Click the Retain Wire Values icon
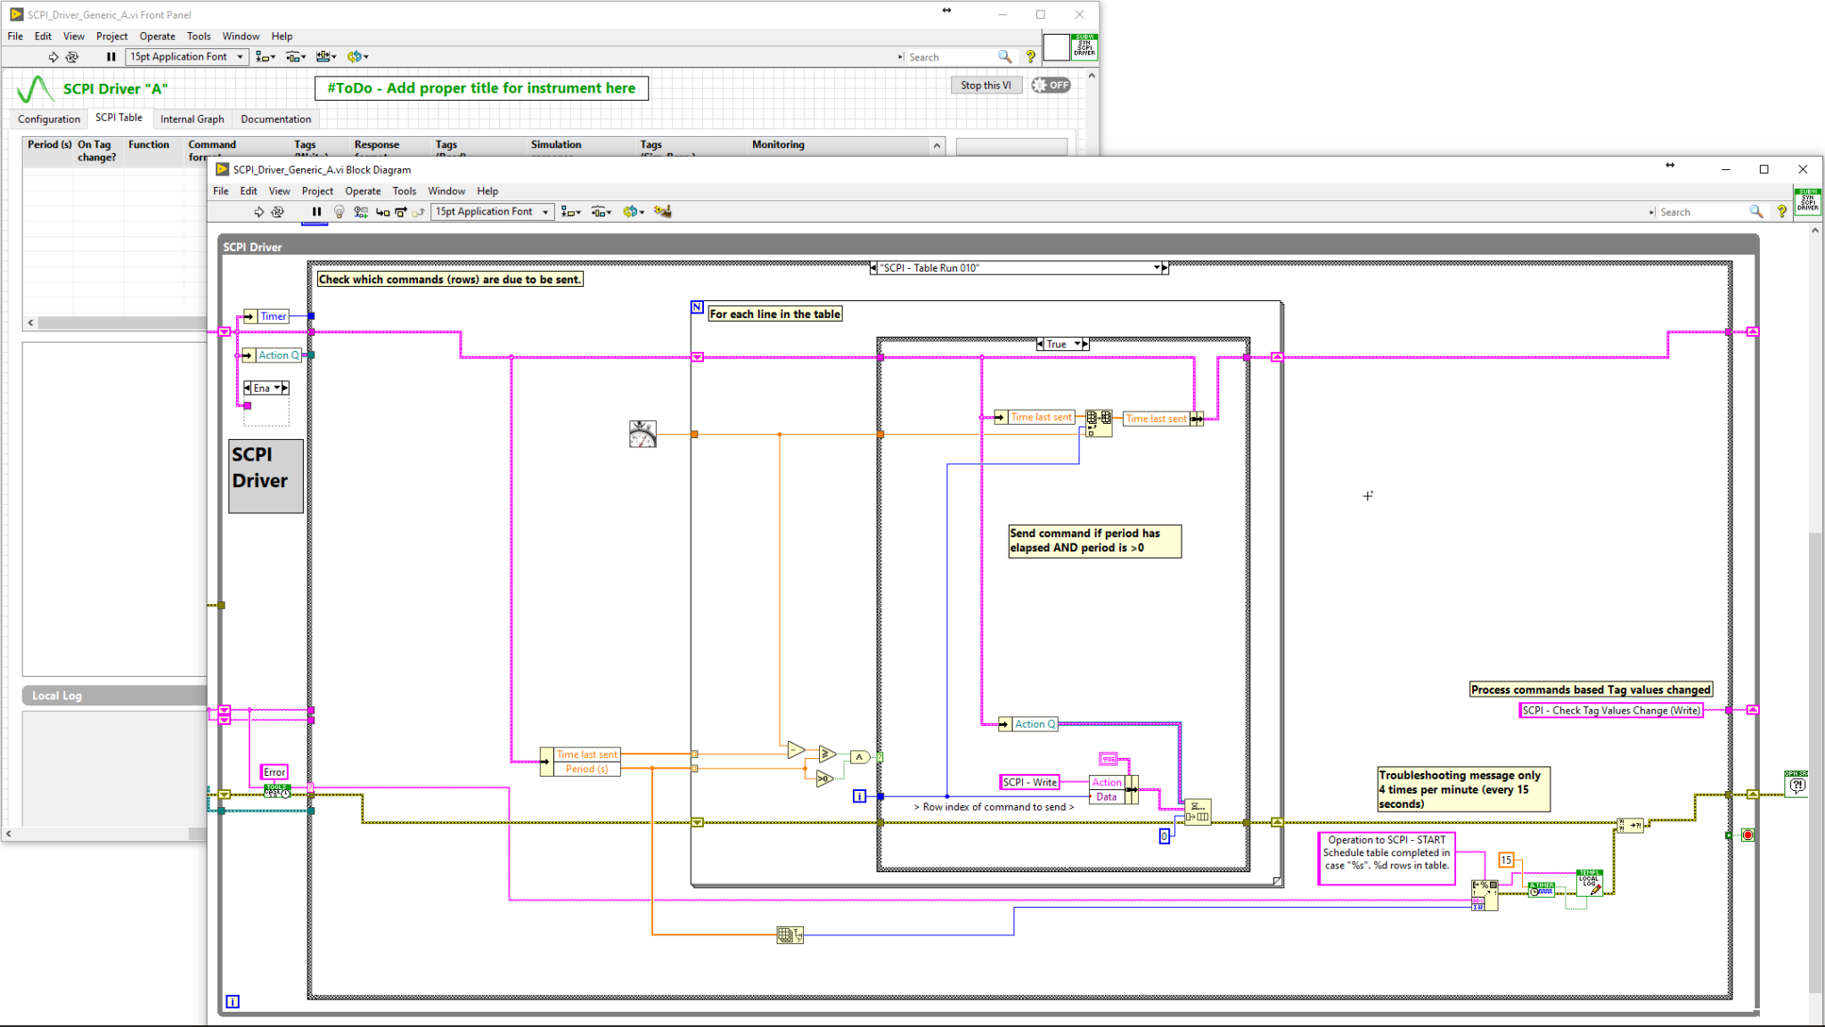This screenshot has width=1825, height=1027. [x=361, y=212]
